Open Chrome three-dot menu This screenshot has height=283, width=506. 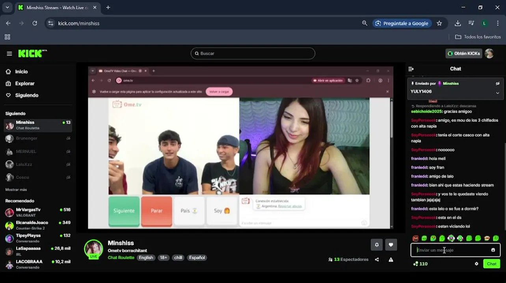498,23
